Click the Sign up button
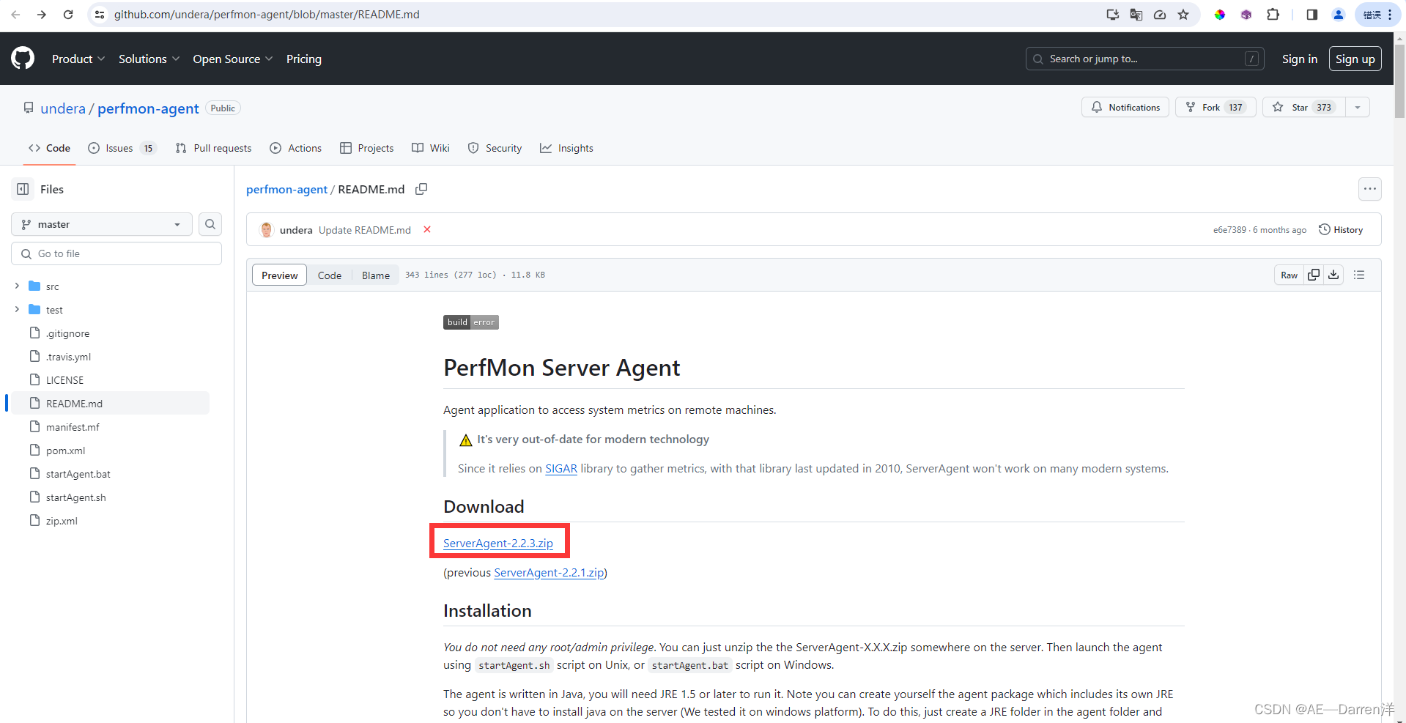 click(x=1355, y=59)
